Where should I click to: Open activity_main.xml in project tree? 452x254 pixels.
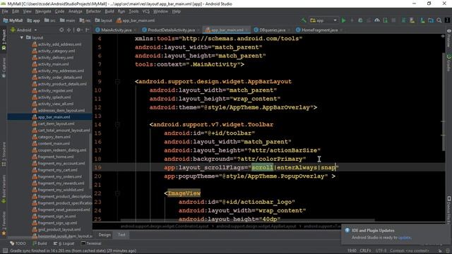click(54, 64)
